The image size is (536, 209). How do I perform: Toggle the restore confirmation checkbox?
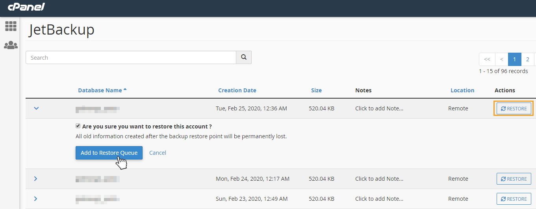point(78,126)
